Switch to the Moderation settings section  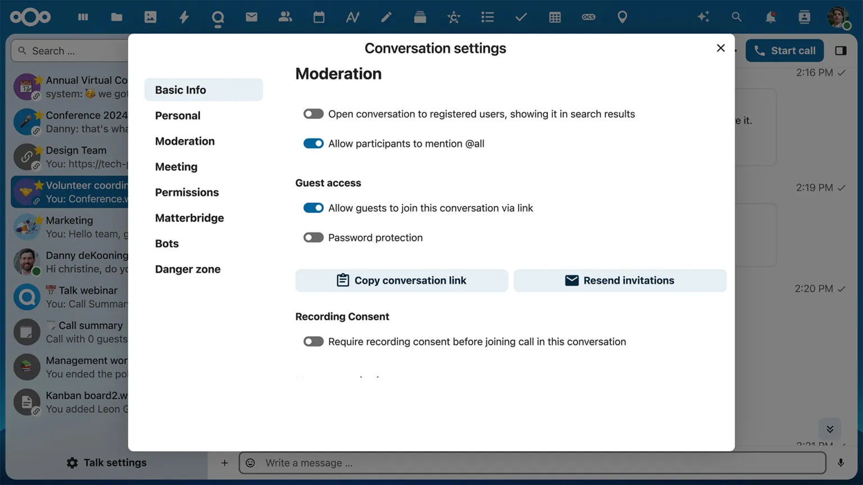tap(185, 141)
